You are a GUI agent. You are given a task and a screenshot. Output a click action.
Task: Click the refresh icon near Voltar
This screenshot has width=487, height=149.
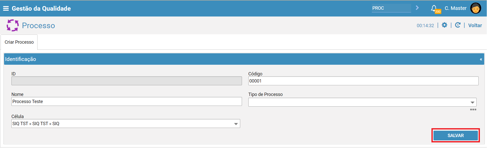[458, 25]
